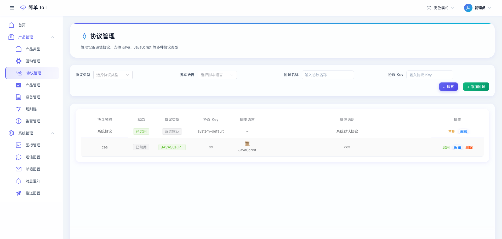This screenshot has width=502, height=239.
Task: Click the 已启用 status tag
Action: (141, 132)
